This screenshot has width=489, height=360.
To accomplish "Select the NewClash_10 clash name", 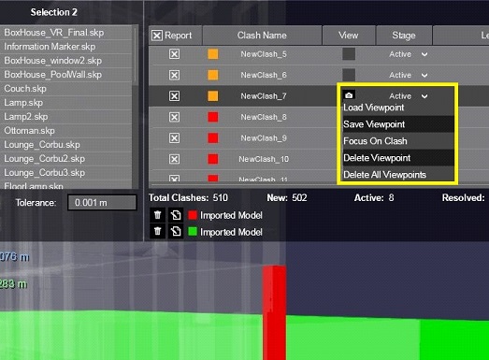I will [264, 159].
